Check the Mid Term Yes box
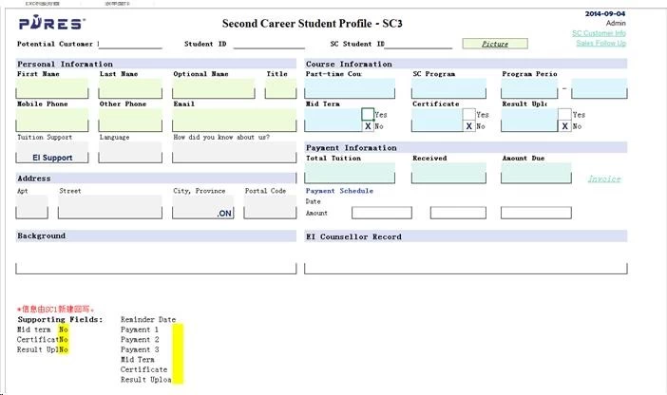 tap(368, 114)
